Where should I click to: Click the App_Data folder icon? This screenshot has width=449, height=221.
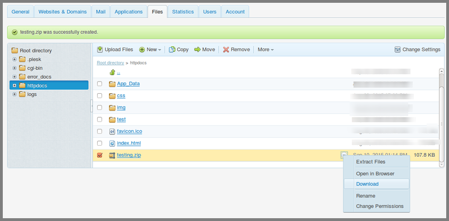[112, 84]
